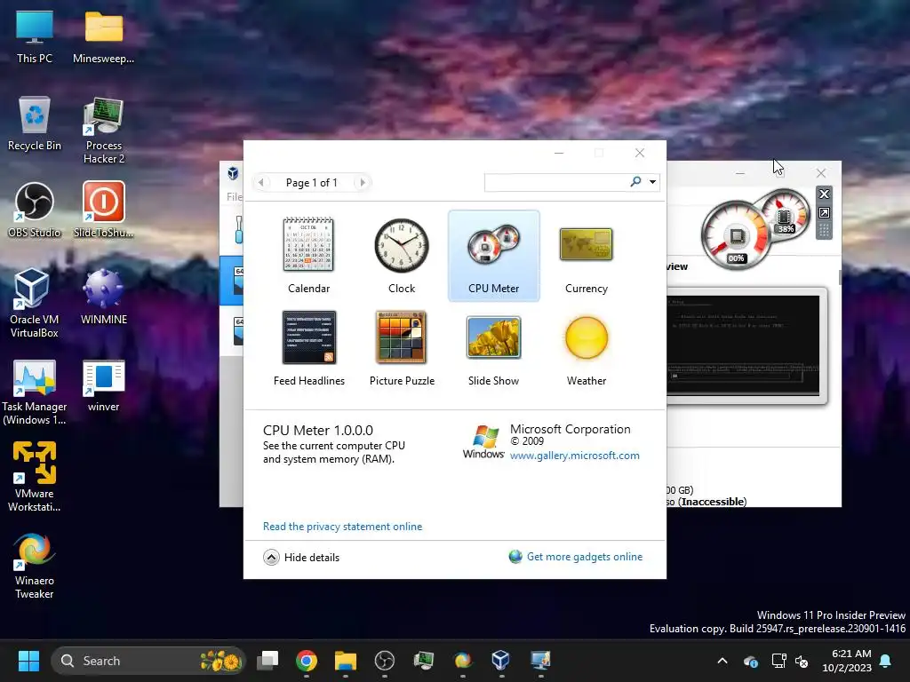
Task: Open Task View from the taskbar
Action: [x=267, y=661]
